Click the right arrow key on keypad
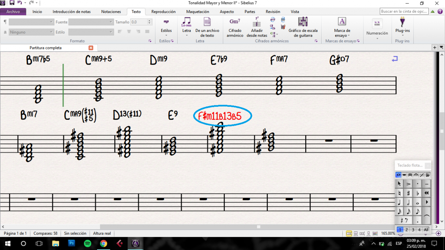Screen dimensions: 445x250 tap(427, 203)
